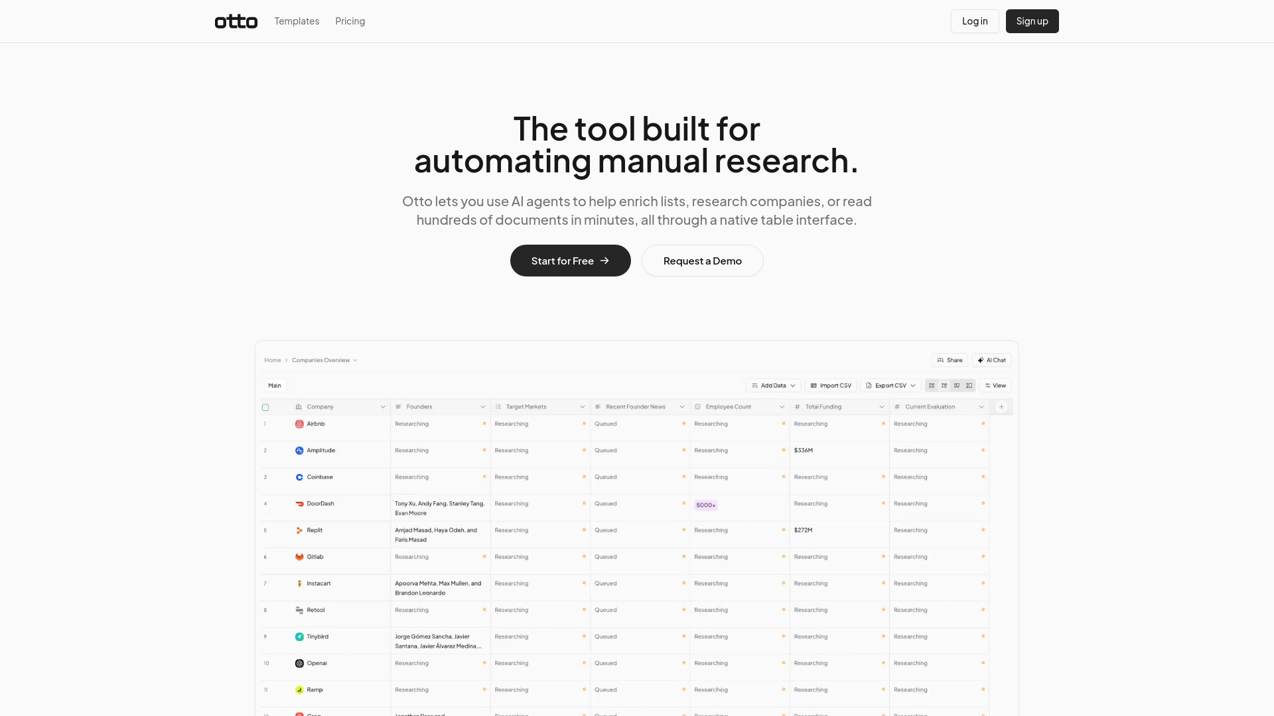Select the Templates menu item

(297, 21)
